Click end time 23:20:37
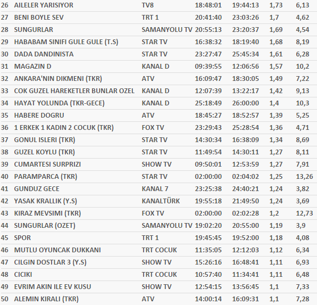 coord(245,30)
